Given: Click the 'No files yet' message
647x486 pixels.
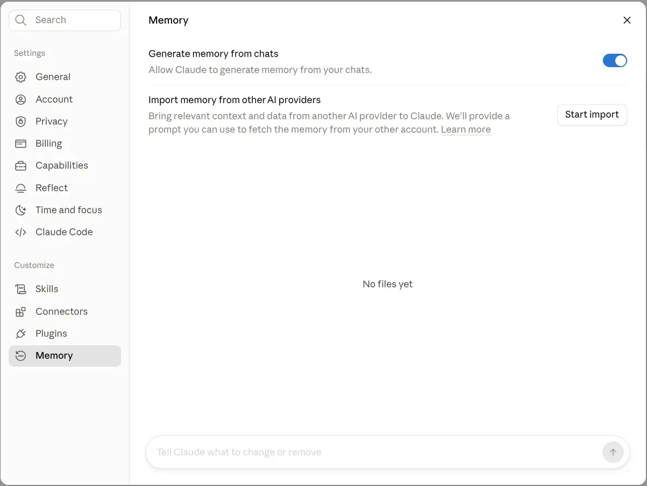Looking at the screenshot, I should click(x=388, y=284).
